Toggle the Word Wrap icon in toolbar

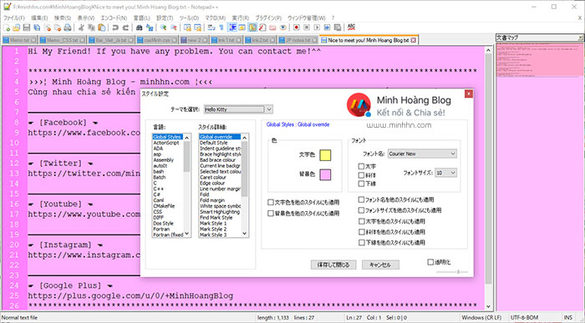coord(211,28)
